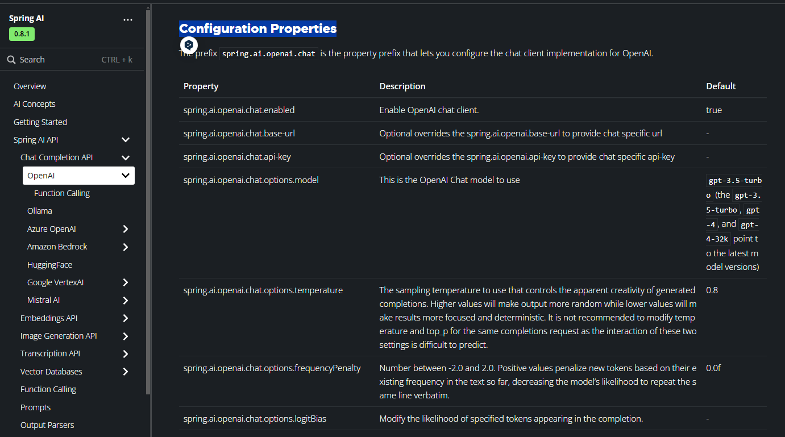This screenshot has height=437, width=785.
Task: Expand the Azure OpenAI section
Action: pyautogui.click(x=126, y=229)
